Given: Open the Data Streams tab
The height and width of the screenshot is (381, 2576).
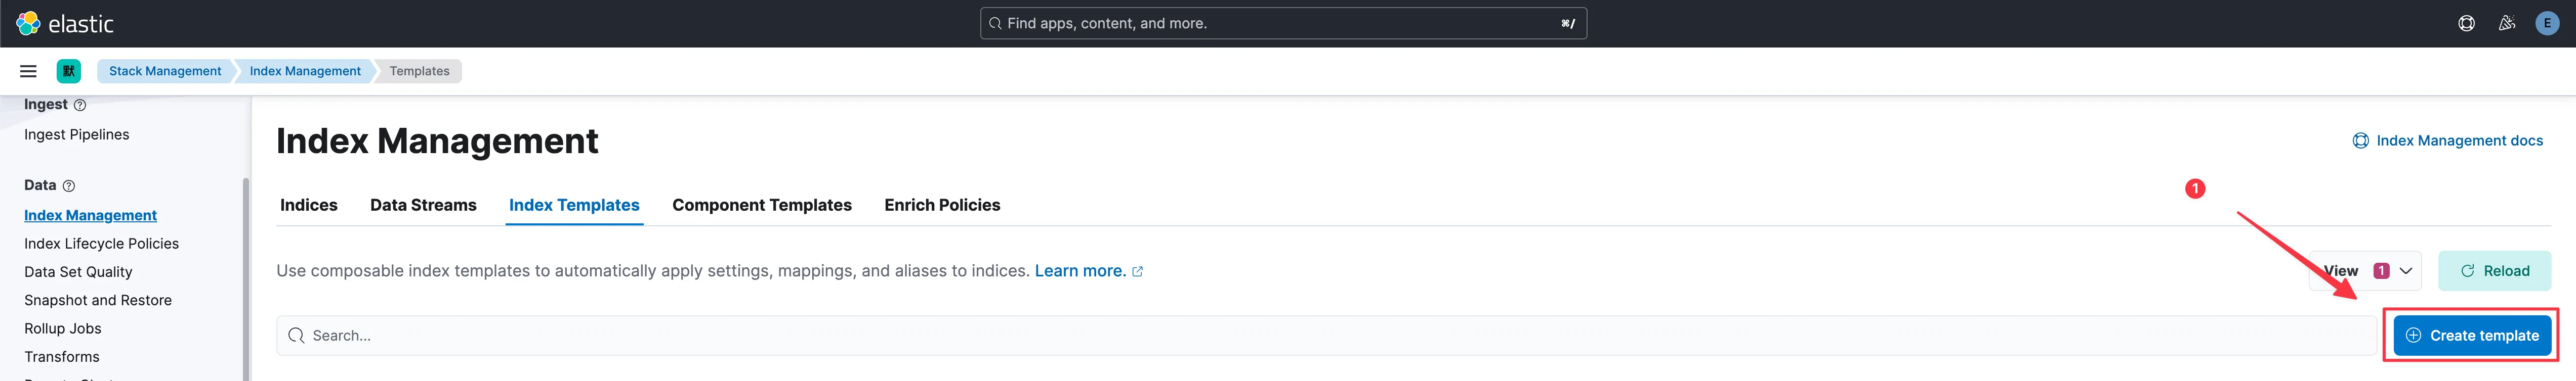Looking at the screenshot, I should click(x=423, y=205).
